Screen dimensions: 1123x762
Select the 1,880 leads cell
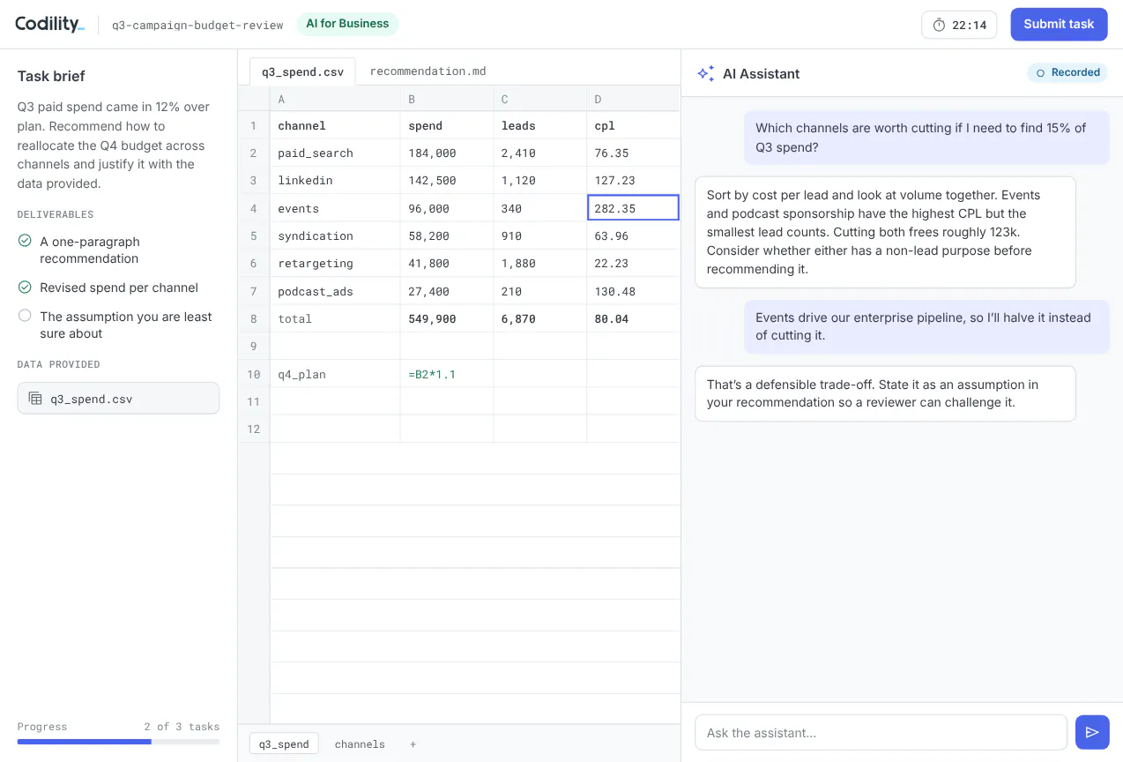(540, 263)
